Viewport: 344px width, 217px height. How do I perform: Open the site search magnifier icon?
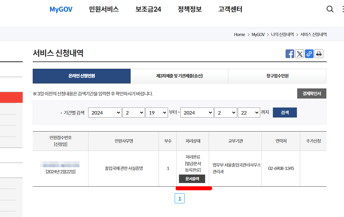[x=330, y=9]
